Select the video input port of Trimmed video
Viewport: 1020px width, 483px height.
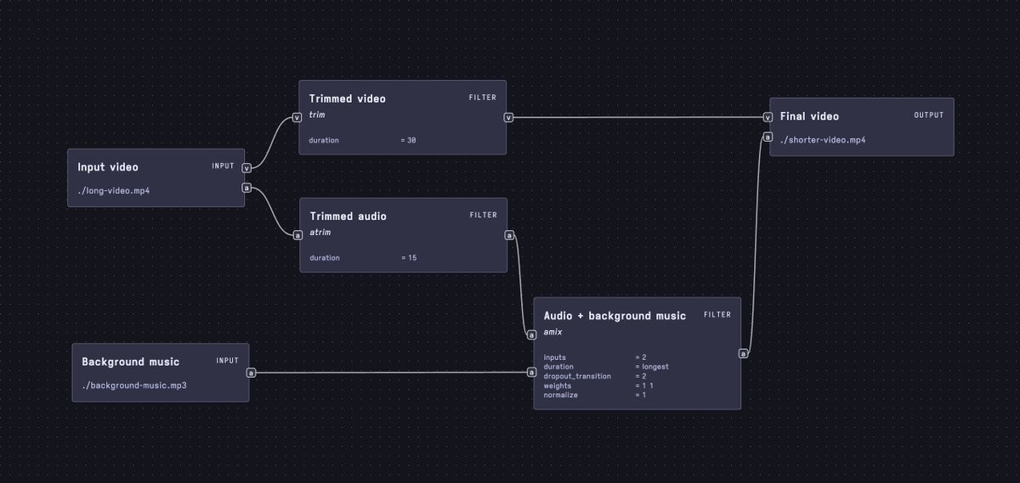click(297, 117)
